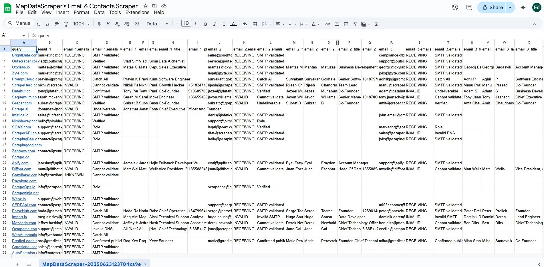544x267 pixels.
Task: Insert comment icon in toolbar
Action: (x=337, y=24)
